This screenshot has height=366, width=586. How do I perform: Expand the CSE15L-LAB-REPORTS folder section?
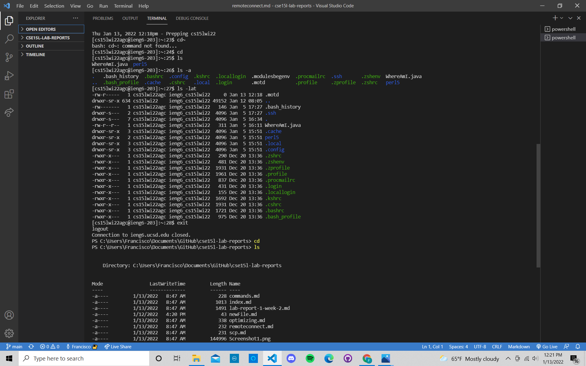(x=51, y=38)
